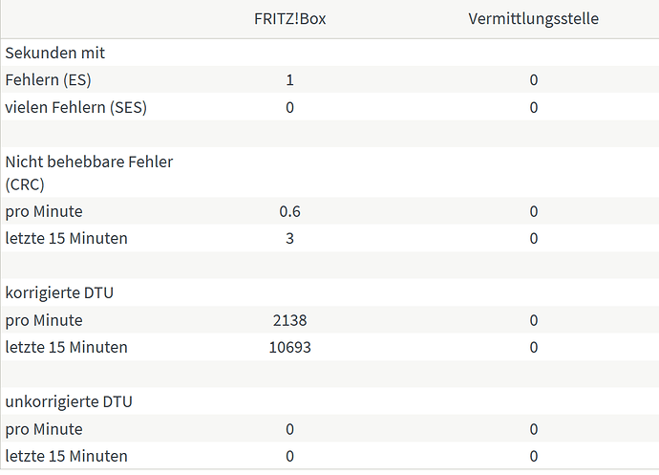This screenshot has height=475, width=659.
Task: Select the CRC pro Minute value 0.6
Action: tap(289, 211)
